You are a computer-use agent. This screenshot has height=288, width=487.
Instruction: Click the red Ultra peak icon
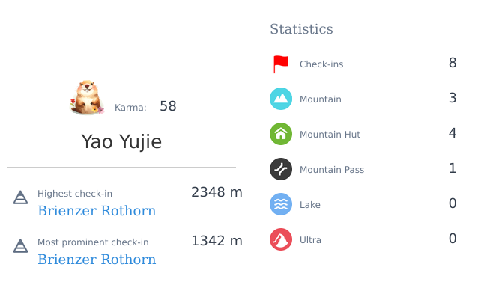pos(281,239)
